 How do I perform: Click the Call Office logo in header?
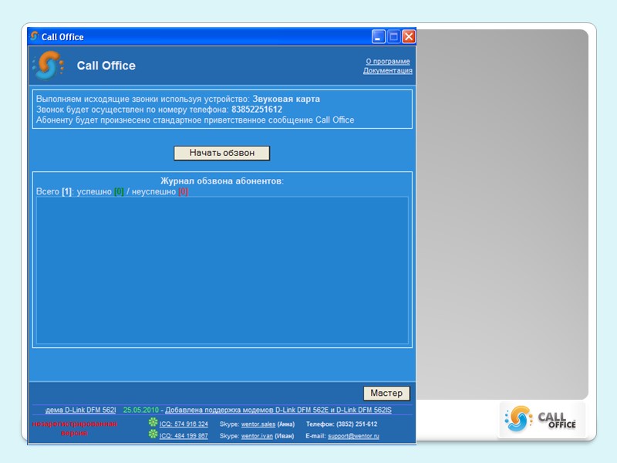(48, 66)
